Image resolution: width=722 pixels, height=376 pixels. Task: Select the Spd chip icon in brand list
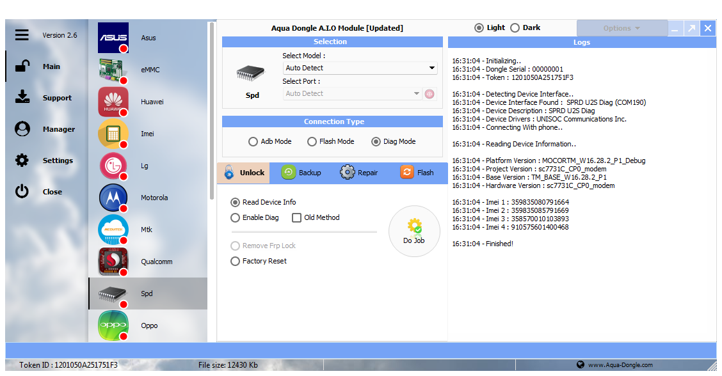pyautogui.click(x=113, y=294)
